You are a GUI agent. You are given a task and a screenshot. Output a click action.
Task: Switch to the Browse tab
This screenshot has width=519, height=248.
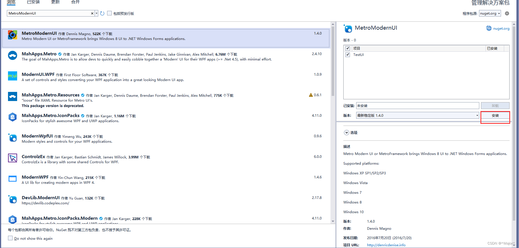(x=11, y=2)
